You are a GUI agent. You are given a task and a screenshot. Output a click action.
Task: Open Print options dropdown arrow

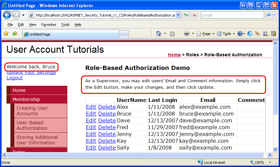pyautogui.click(x=193, y=34)
